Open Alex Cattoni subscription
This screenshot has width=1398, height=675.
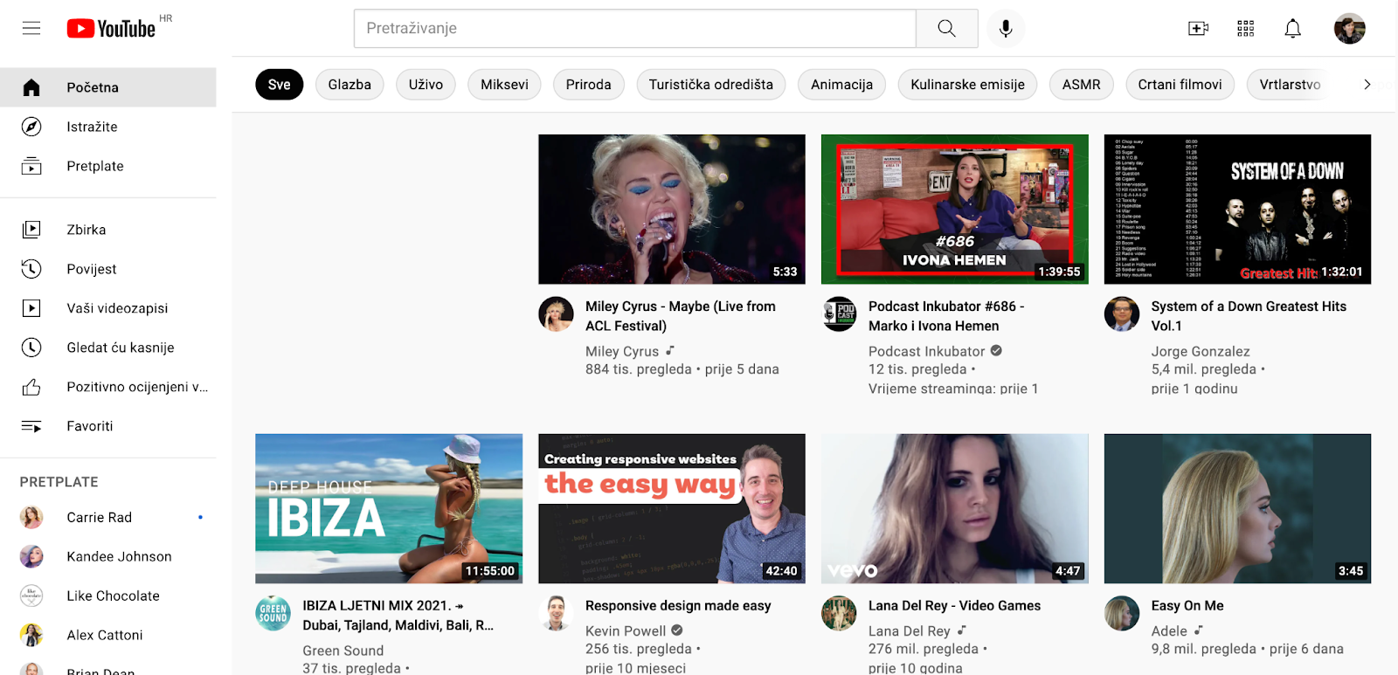click(x=108, y=635)
